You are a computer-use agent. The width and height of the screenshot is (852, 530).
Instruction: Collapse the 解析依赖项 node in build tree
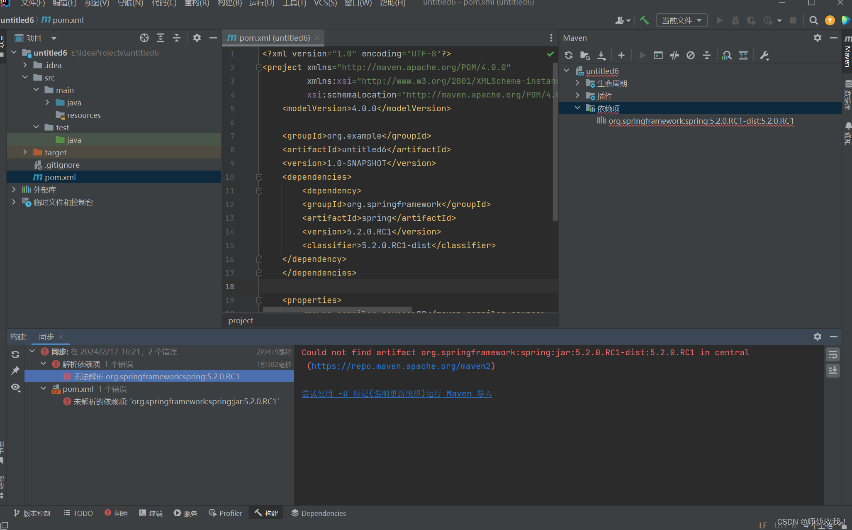coord(43,364)
